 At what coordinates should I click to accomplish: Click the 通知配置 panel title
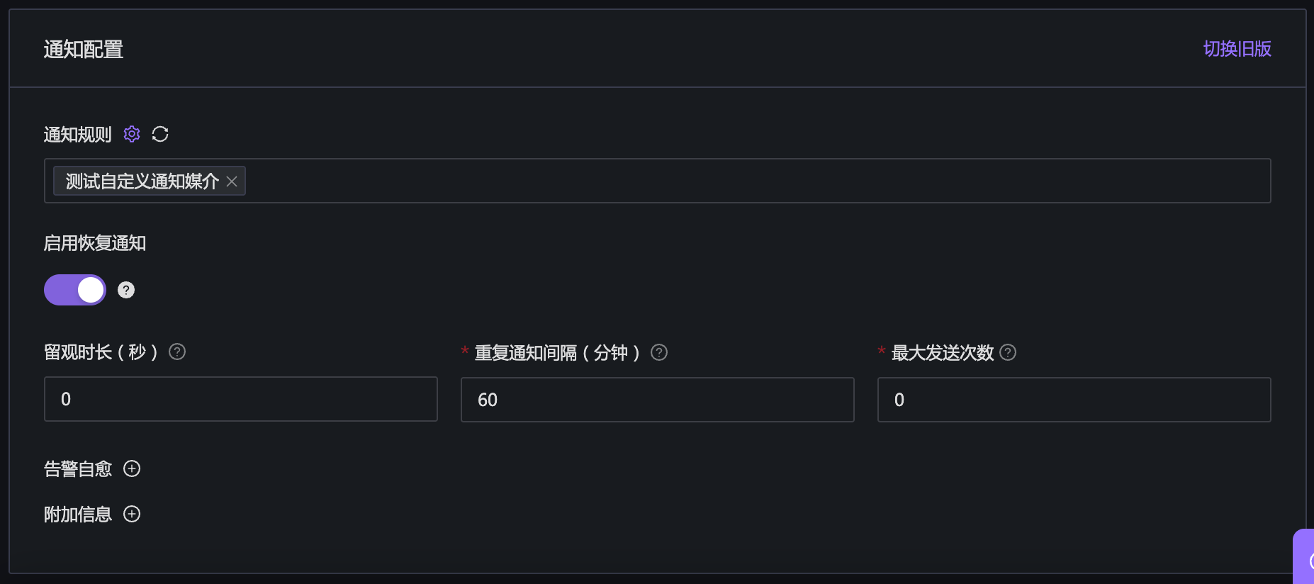coord(84,49)
